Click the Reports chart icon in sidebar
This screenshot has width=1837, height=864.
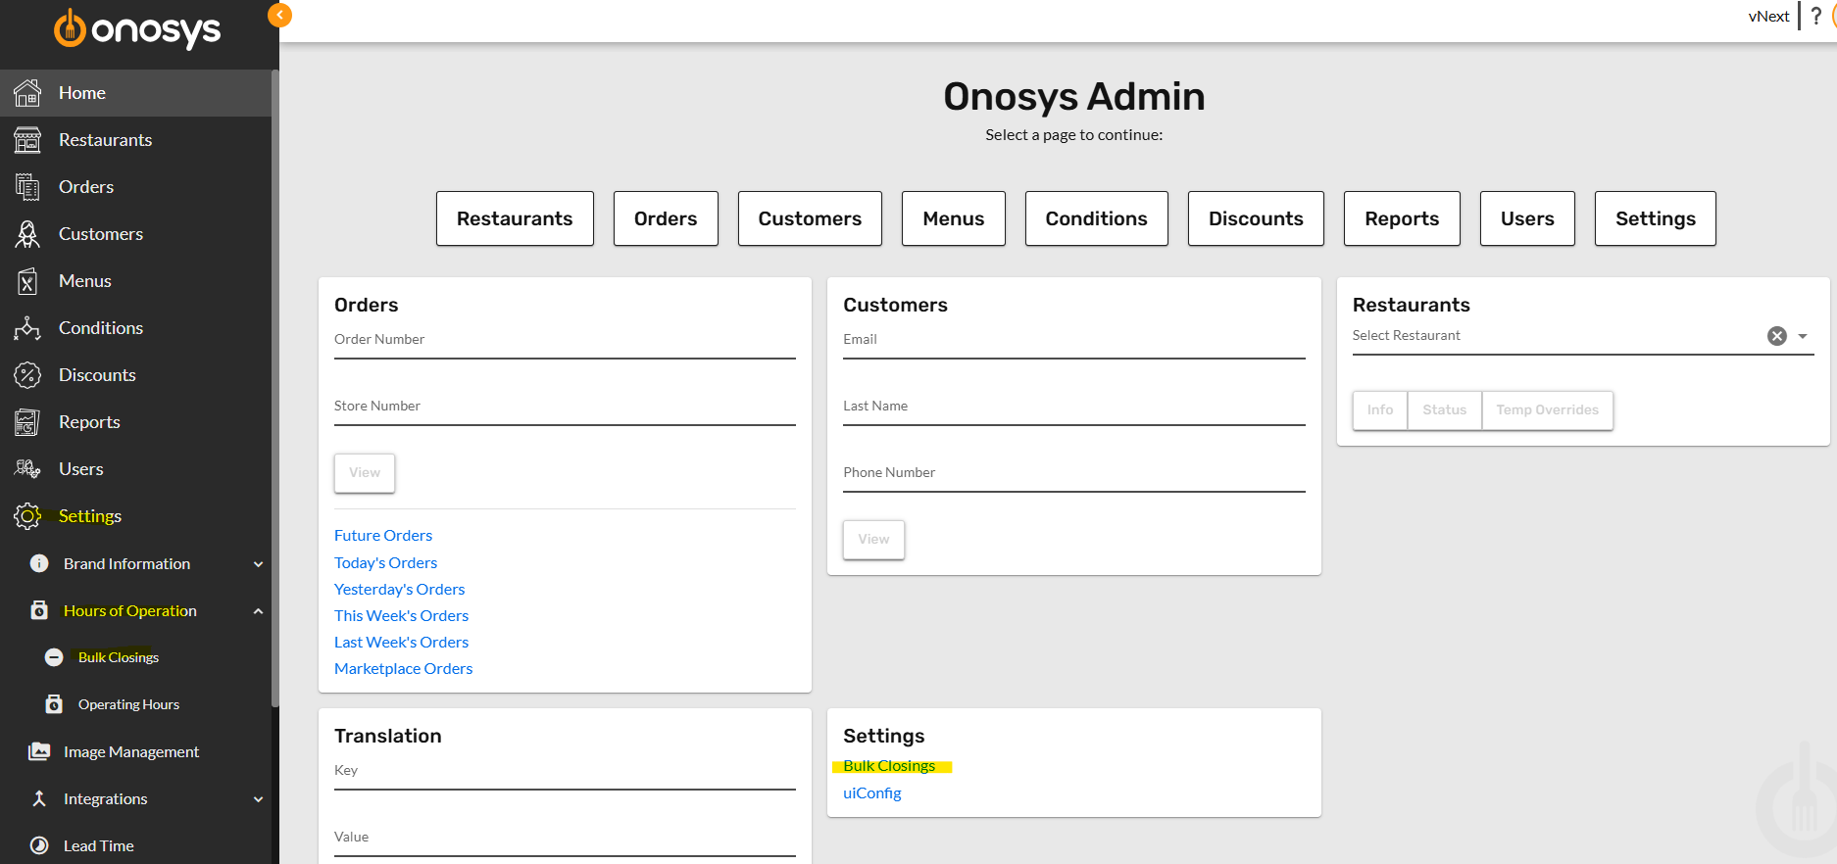coord(27,422)
